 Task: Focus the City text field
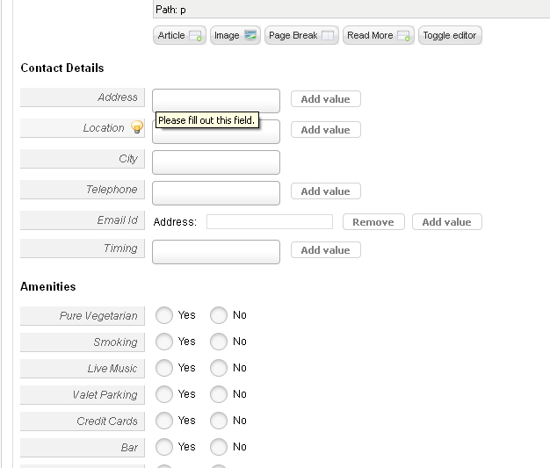pos(216,162)
